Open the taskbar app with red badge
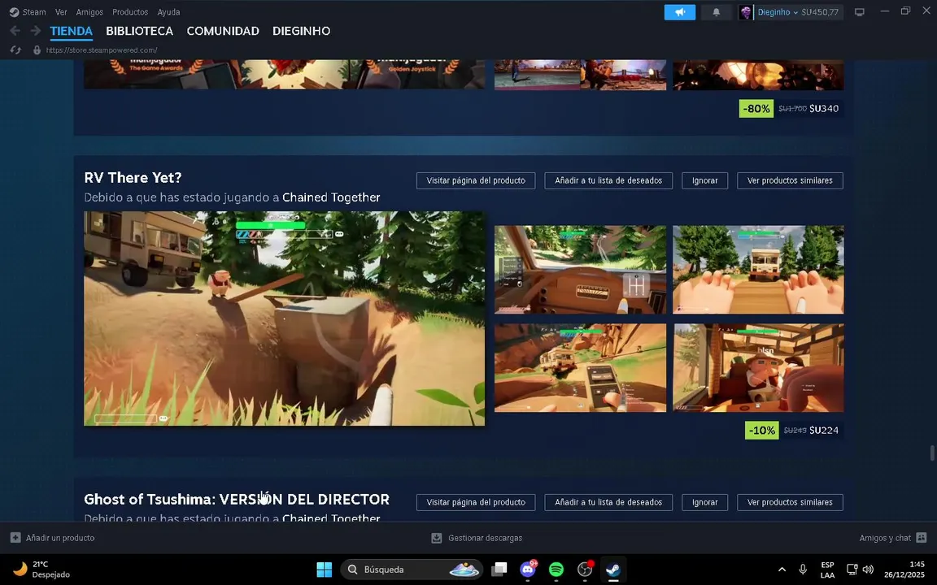 click(x=585, y=570)
